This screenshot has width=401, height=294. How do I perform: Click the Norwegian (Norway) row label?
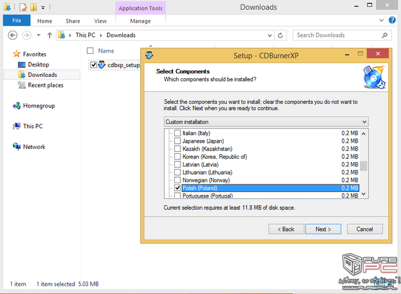[206, 180]
